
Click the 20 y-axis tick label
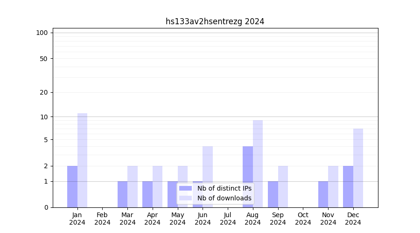pos(44,92)
